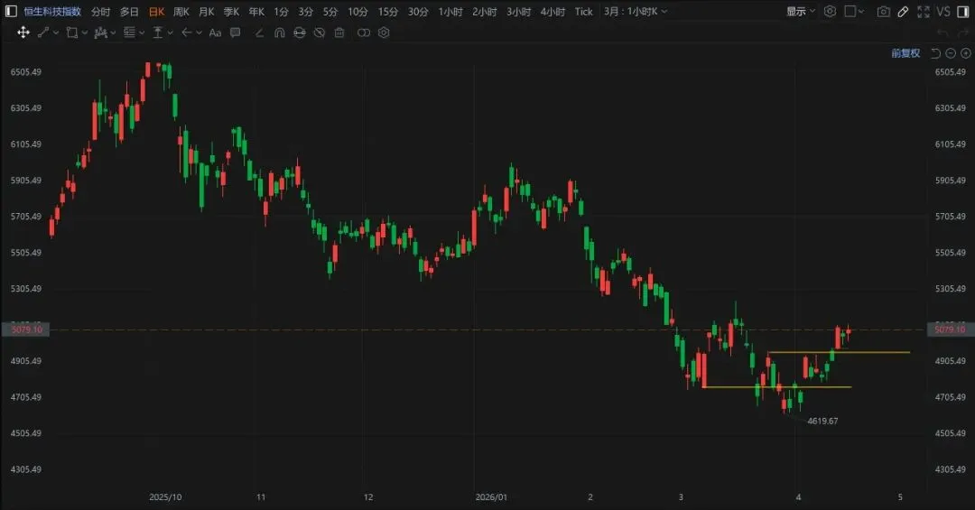Viewport: 975px width, 510px height.
Task: Toggle the left sidebar panel icon
Action: tap(11, 11)
